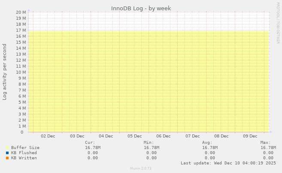Click the 'Last update' timestamp text

point(228,163)
